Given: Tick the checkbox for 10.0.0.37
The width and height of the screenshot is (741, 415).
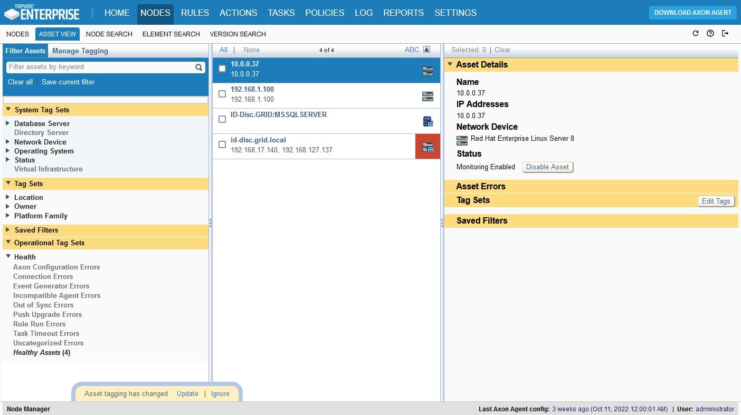Looking at the screenshot, I should [x=222, y=69].
